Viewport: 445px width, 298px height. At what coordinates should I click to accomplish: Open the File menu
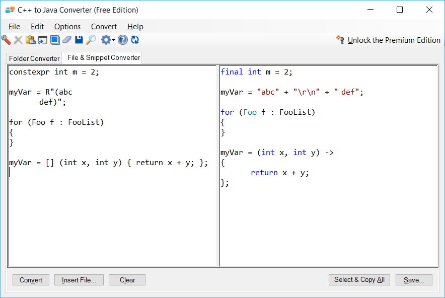pos(14,27)
